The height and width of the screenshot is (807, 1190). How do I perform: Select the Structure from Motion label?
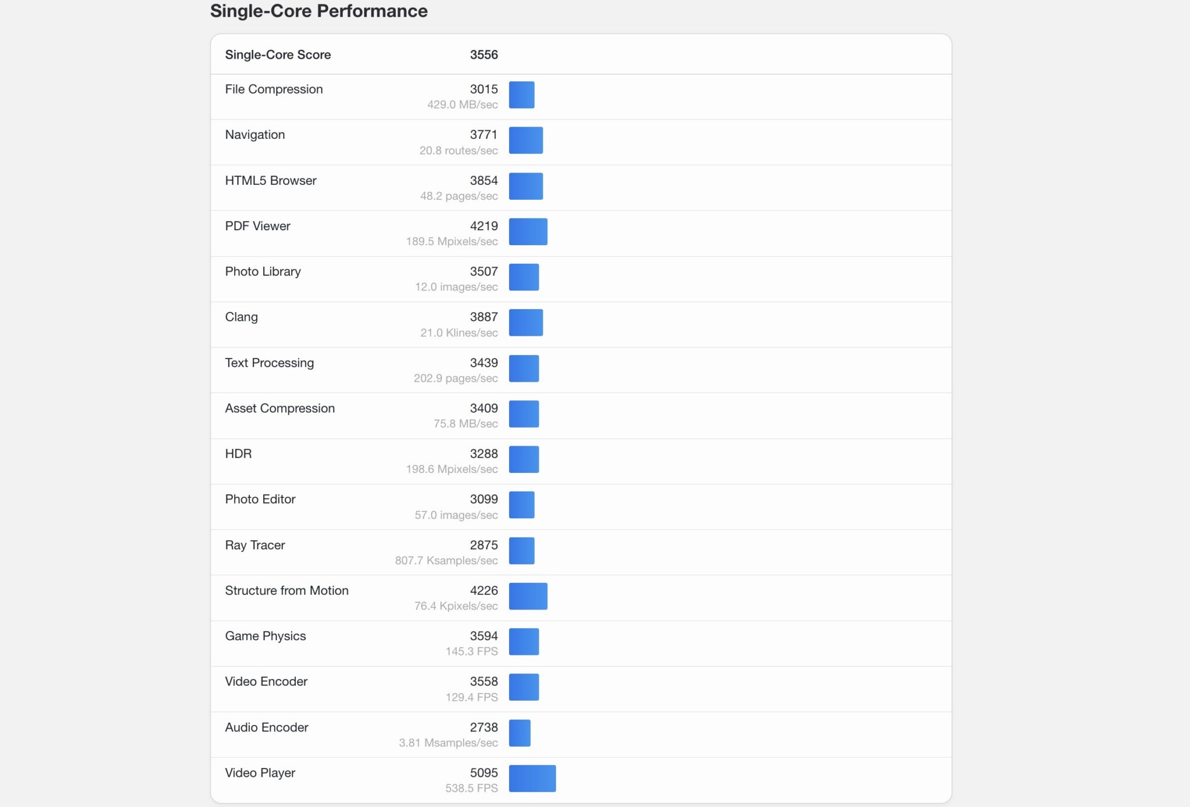286,590
